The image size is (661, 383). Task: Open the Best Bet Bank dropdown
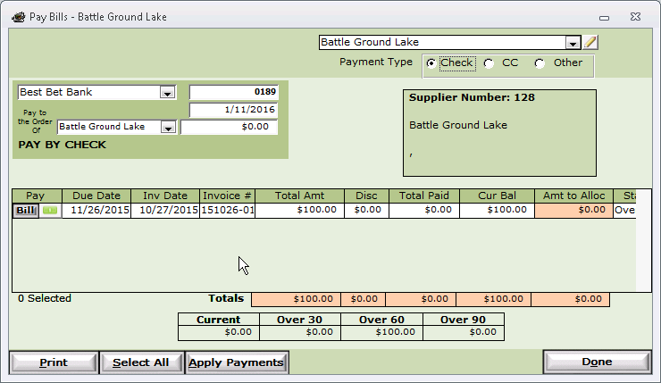pyautogui.click(x=167, y=93)
